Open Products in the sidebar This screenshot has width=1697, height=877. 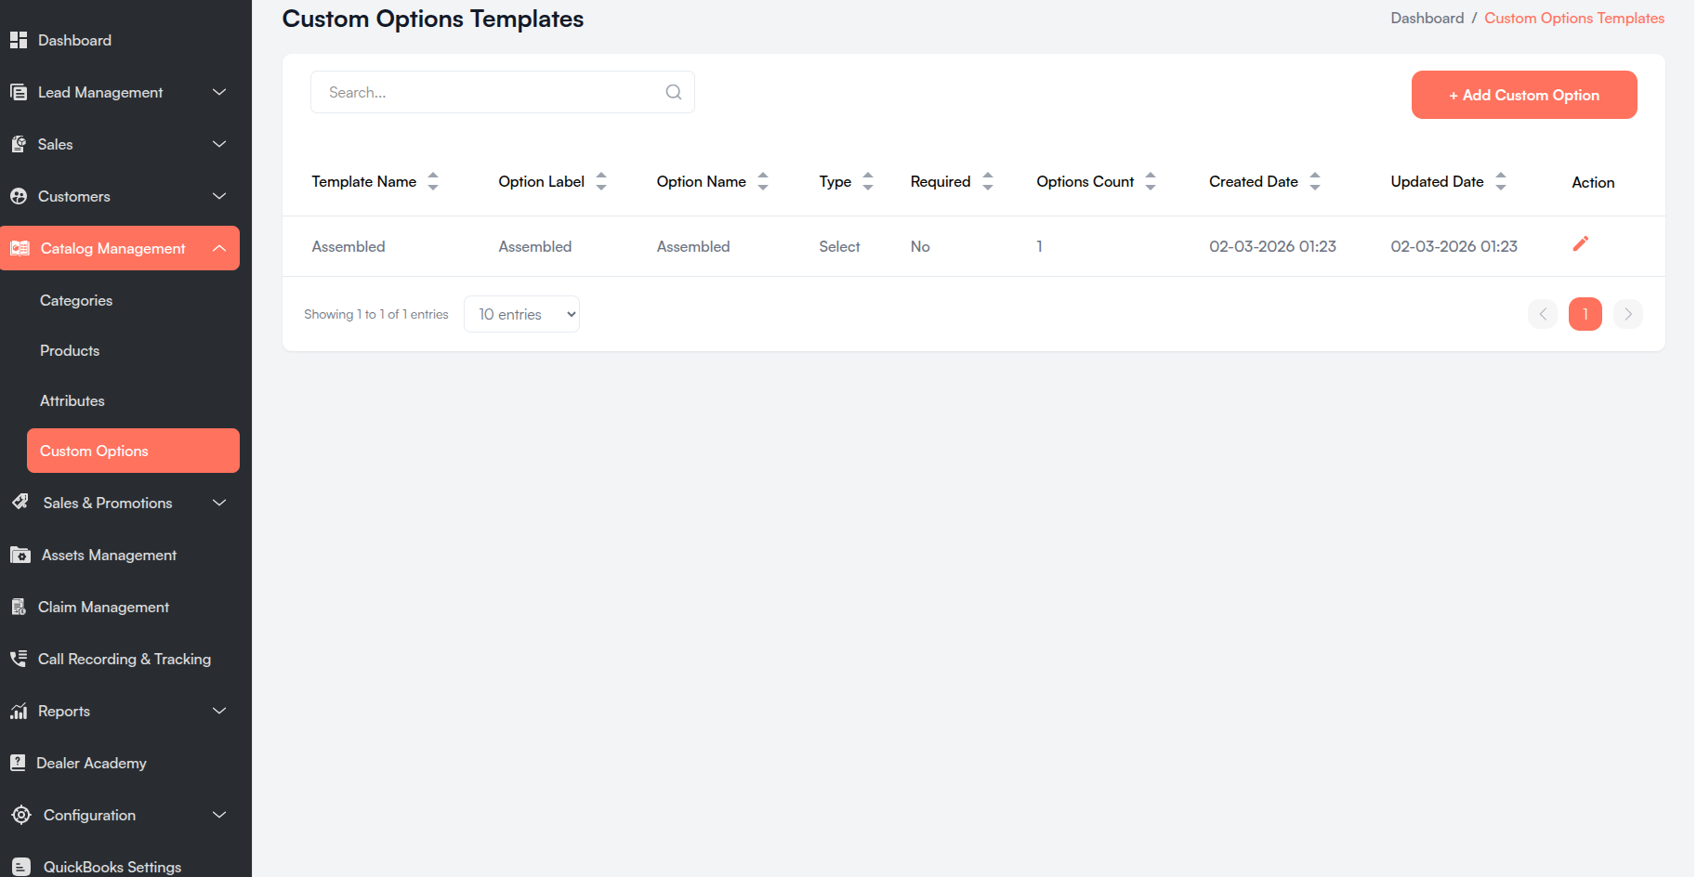coord(70,350)
